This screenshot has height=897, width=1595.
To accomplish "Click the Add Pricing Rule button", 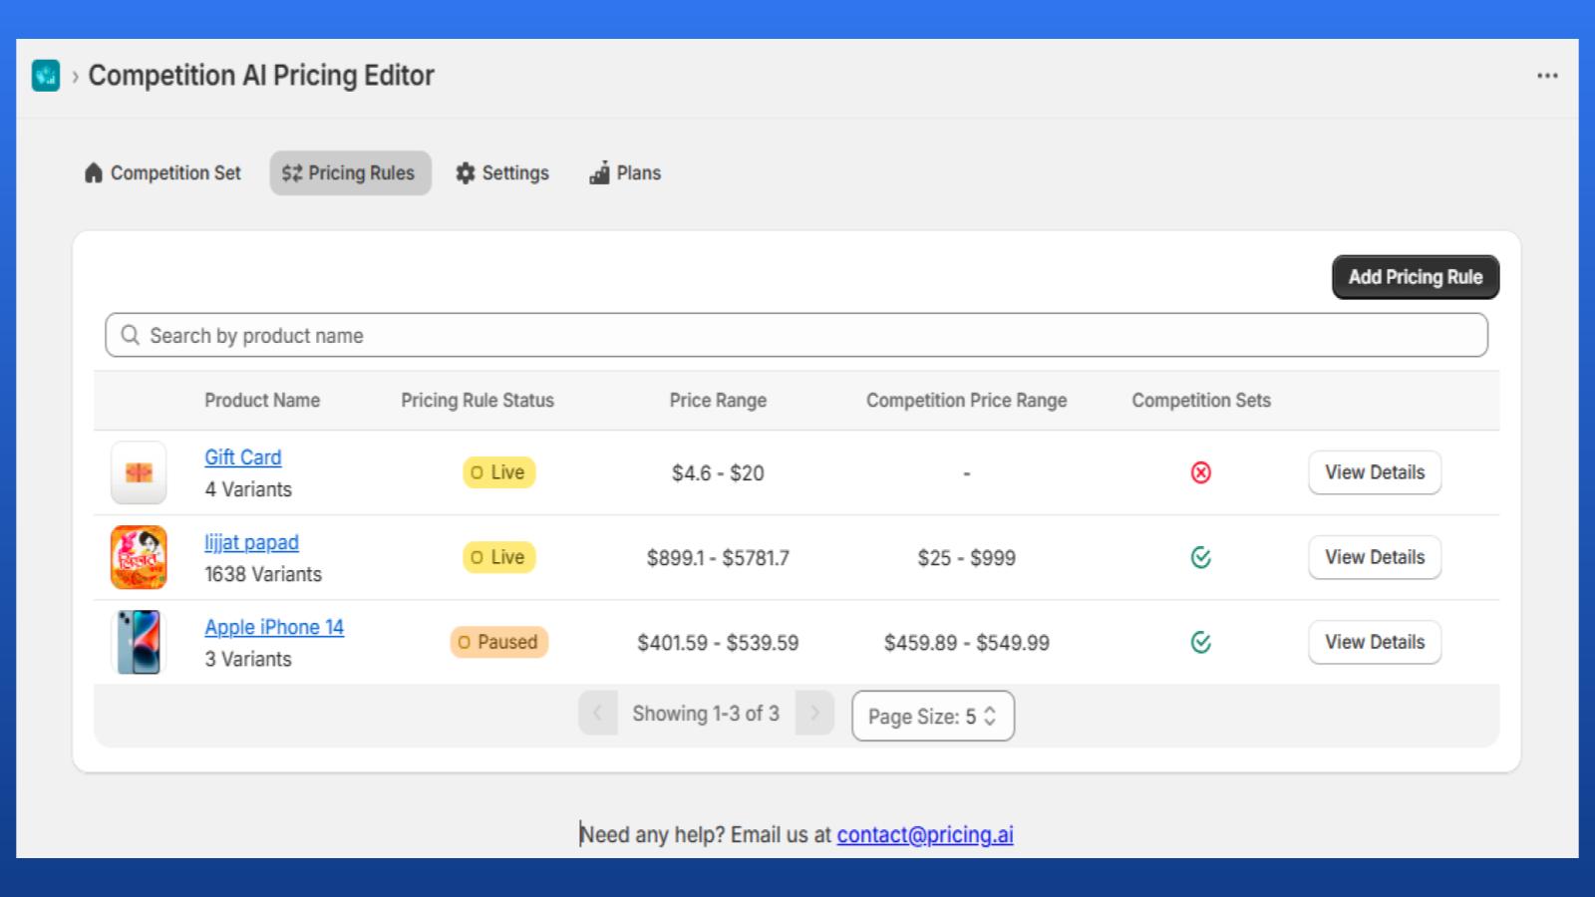I will coord(1416,277).
